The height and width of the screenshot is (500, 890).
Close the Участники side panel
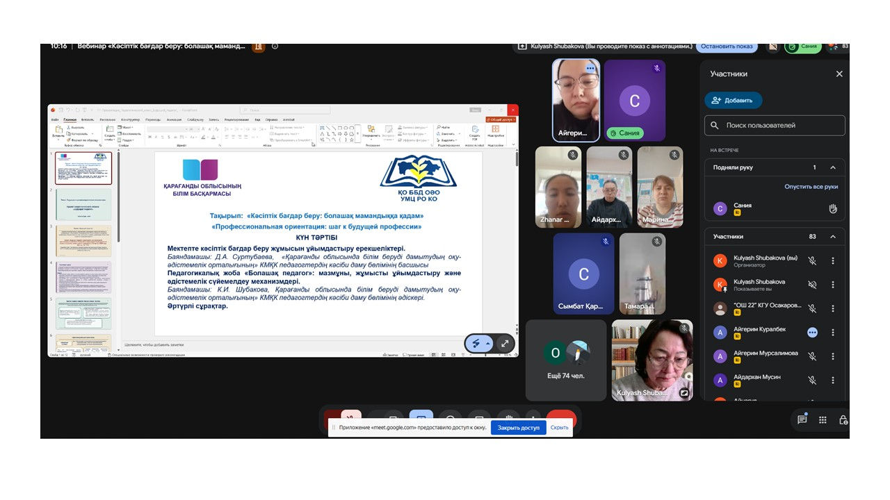pyautogui.click(x=839, y=74)
